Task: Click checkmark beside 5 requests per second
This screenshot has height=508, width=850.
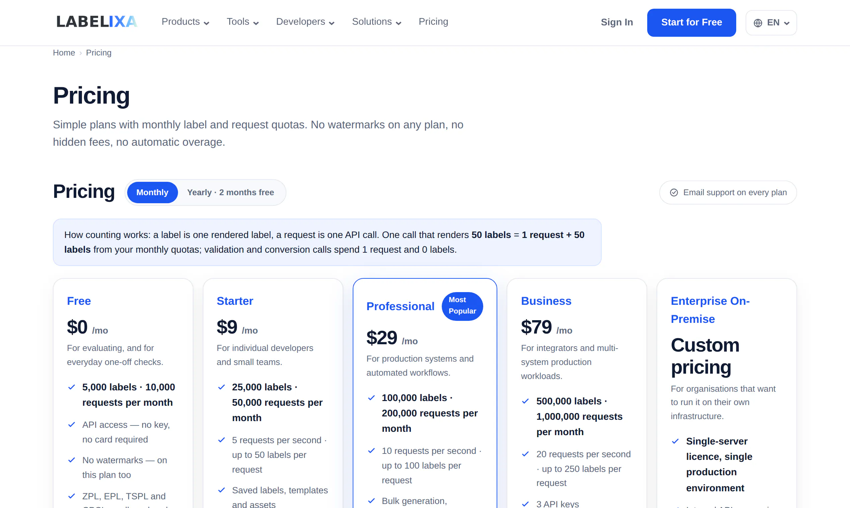Action: 222,440
